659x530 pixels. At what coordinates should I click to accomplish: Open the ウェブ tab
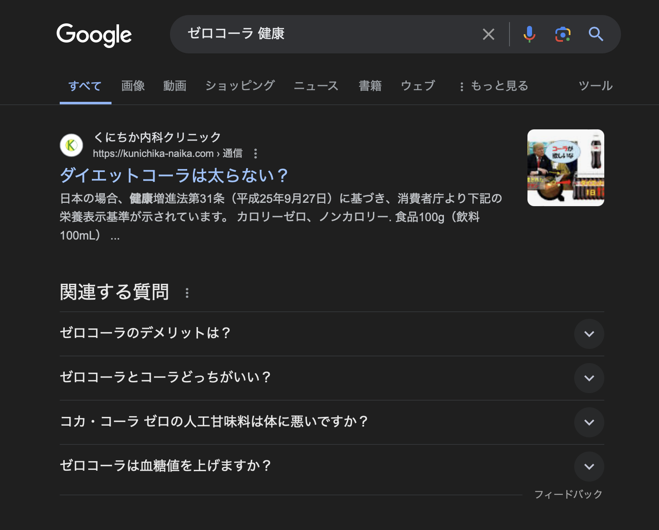point(418,86)
